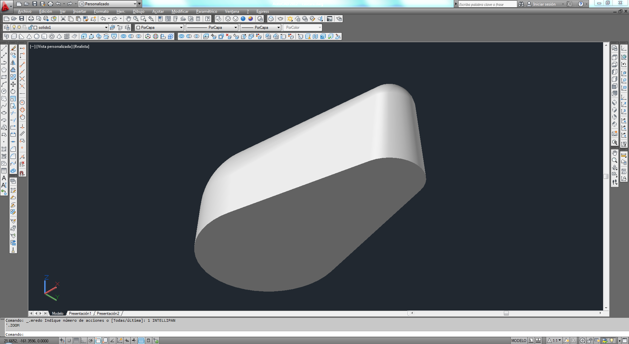629x344 pixels.
Task: Click the horizontal scrollbar thumb below viewport
Action: (506, 313)
